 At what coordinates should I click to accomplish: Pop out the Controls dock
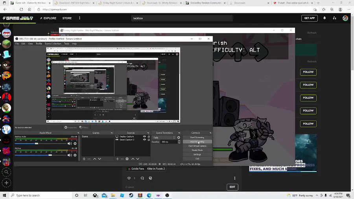(x=210, y=133)
